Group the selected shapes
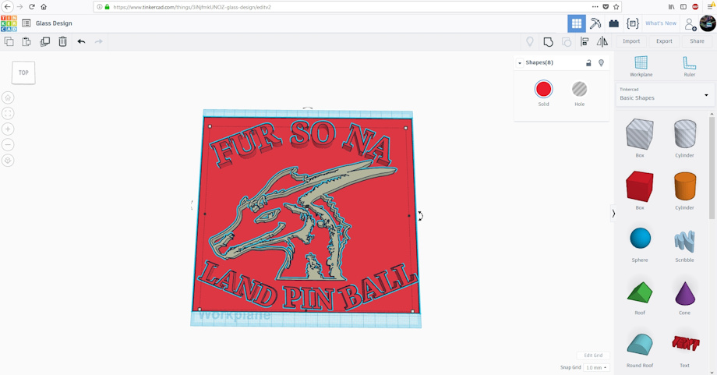This screenshot has width=717, height=375. click(548, 42)
